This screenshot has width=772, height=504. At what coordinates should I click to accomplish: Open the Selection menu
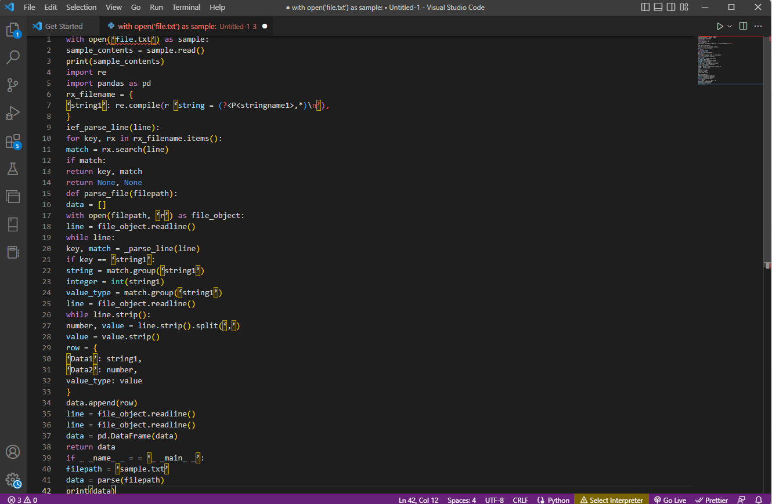(81, 8)
